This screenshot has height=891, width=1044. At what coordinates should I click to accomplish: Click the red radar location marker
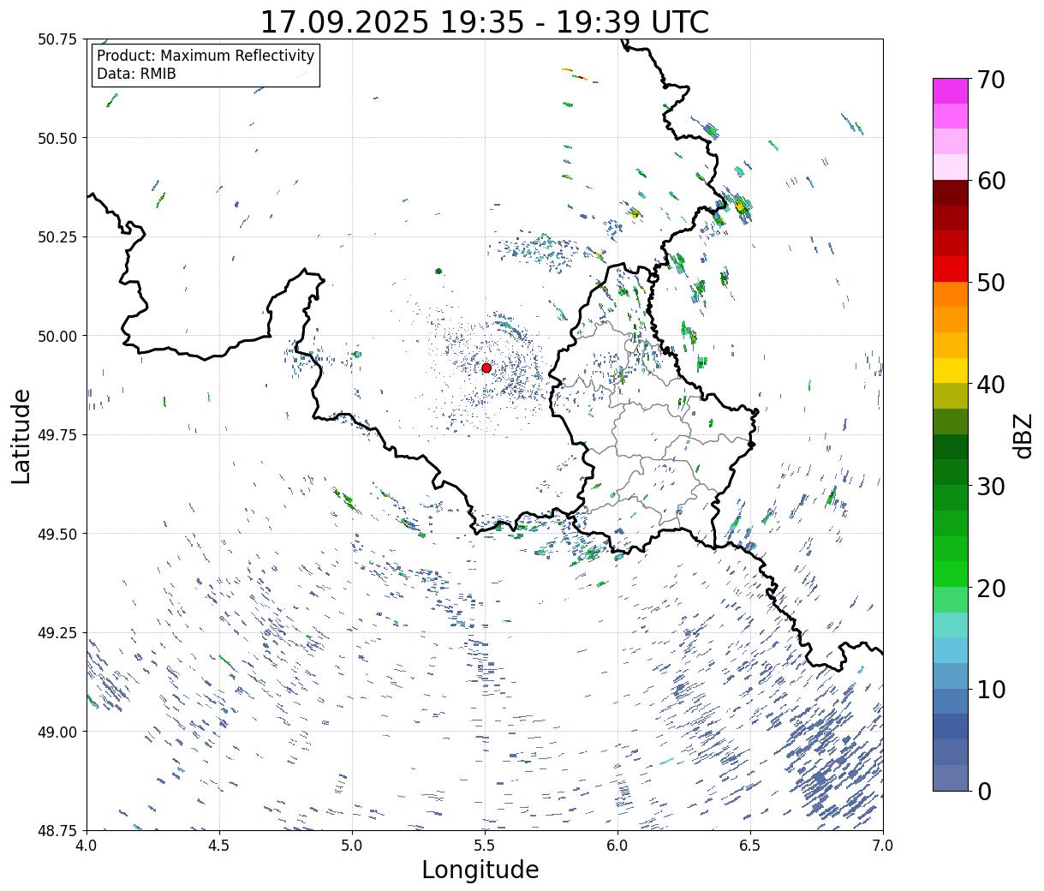click(486, 368)
